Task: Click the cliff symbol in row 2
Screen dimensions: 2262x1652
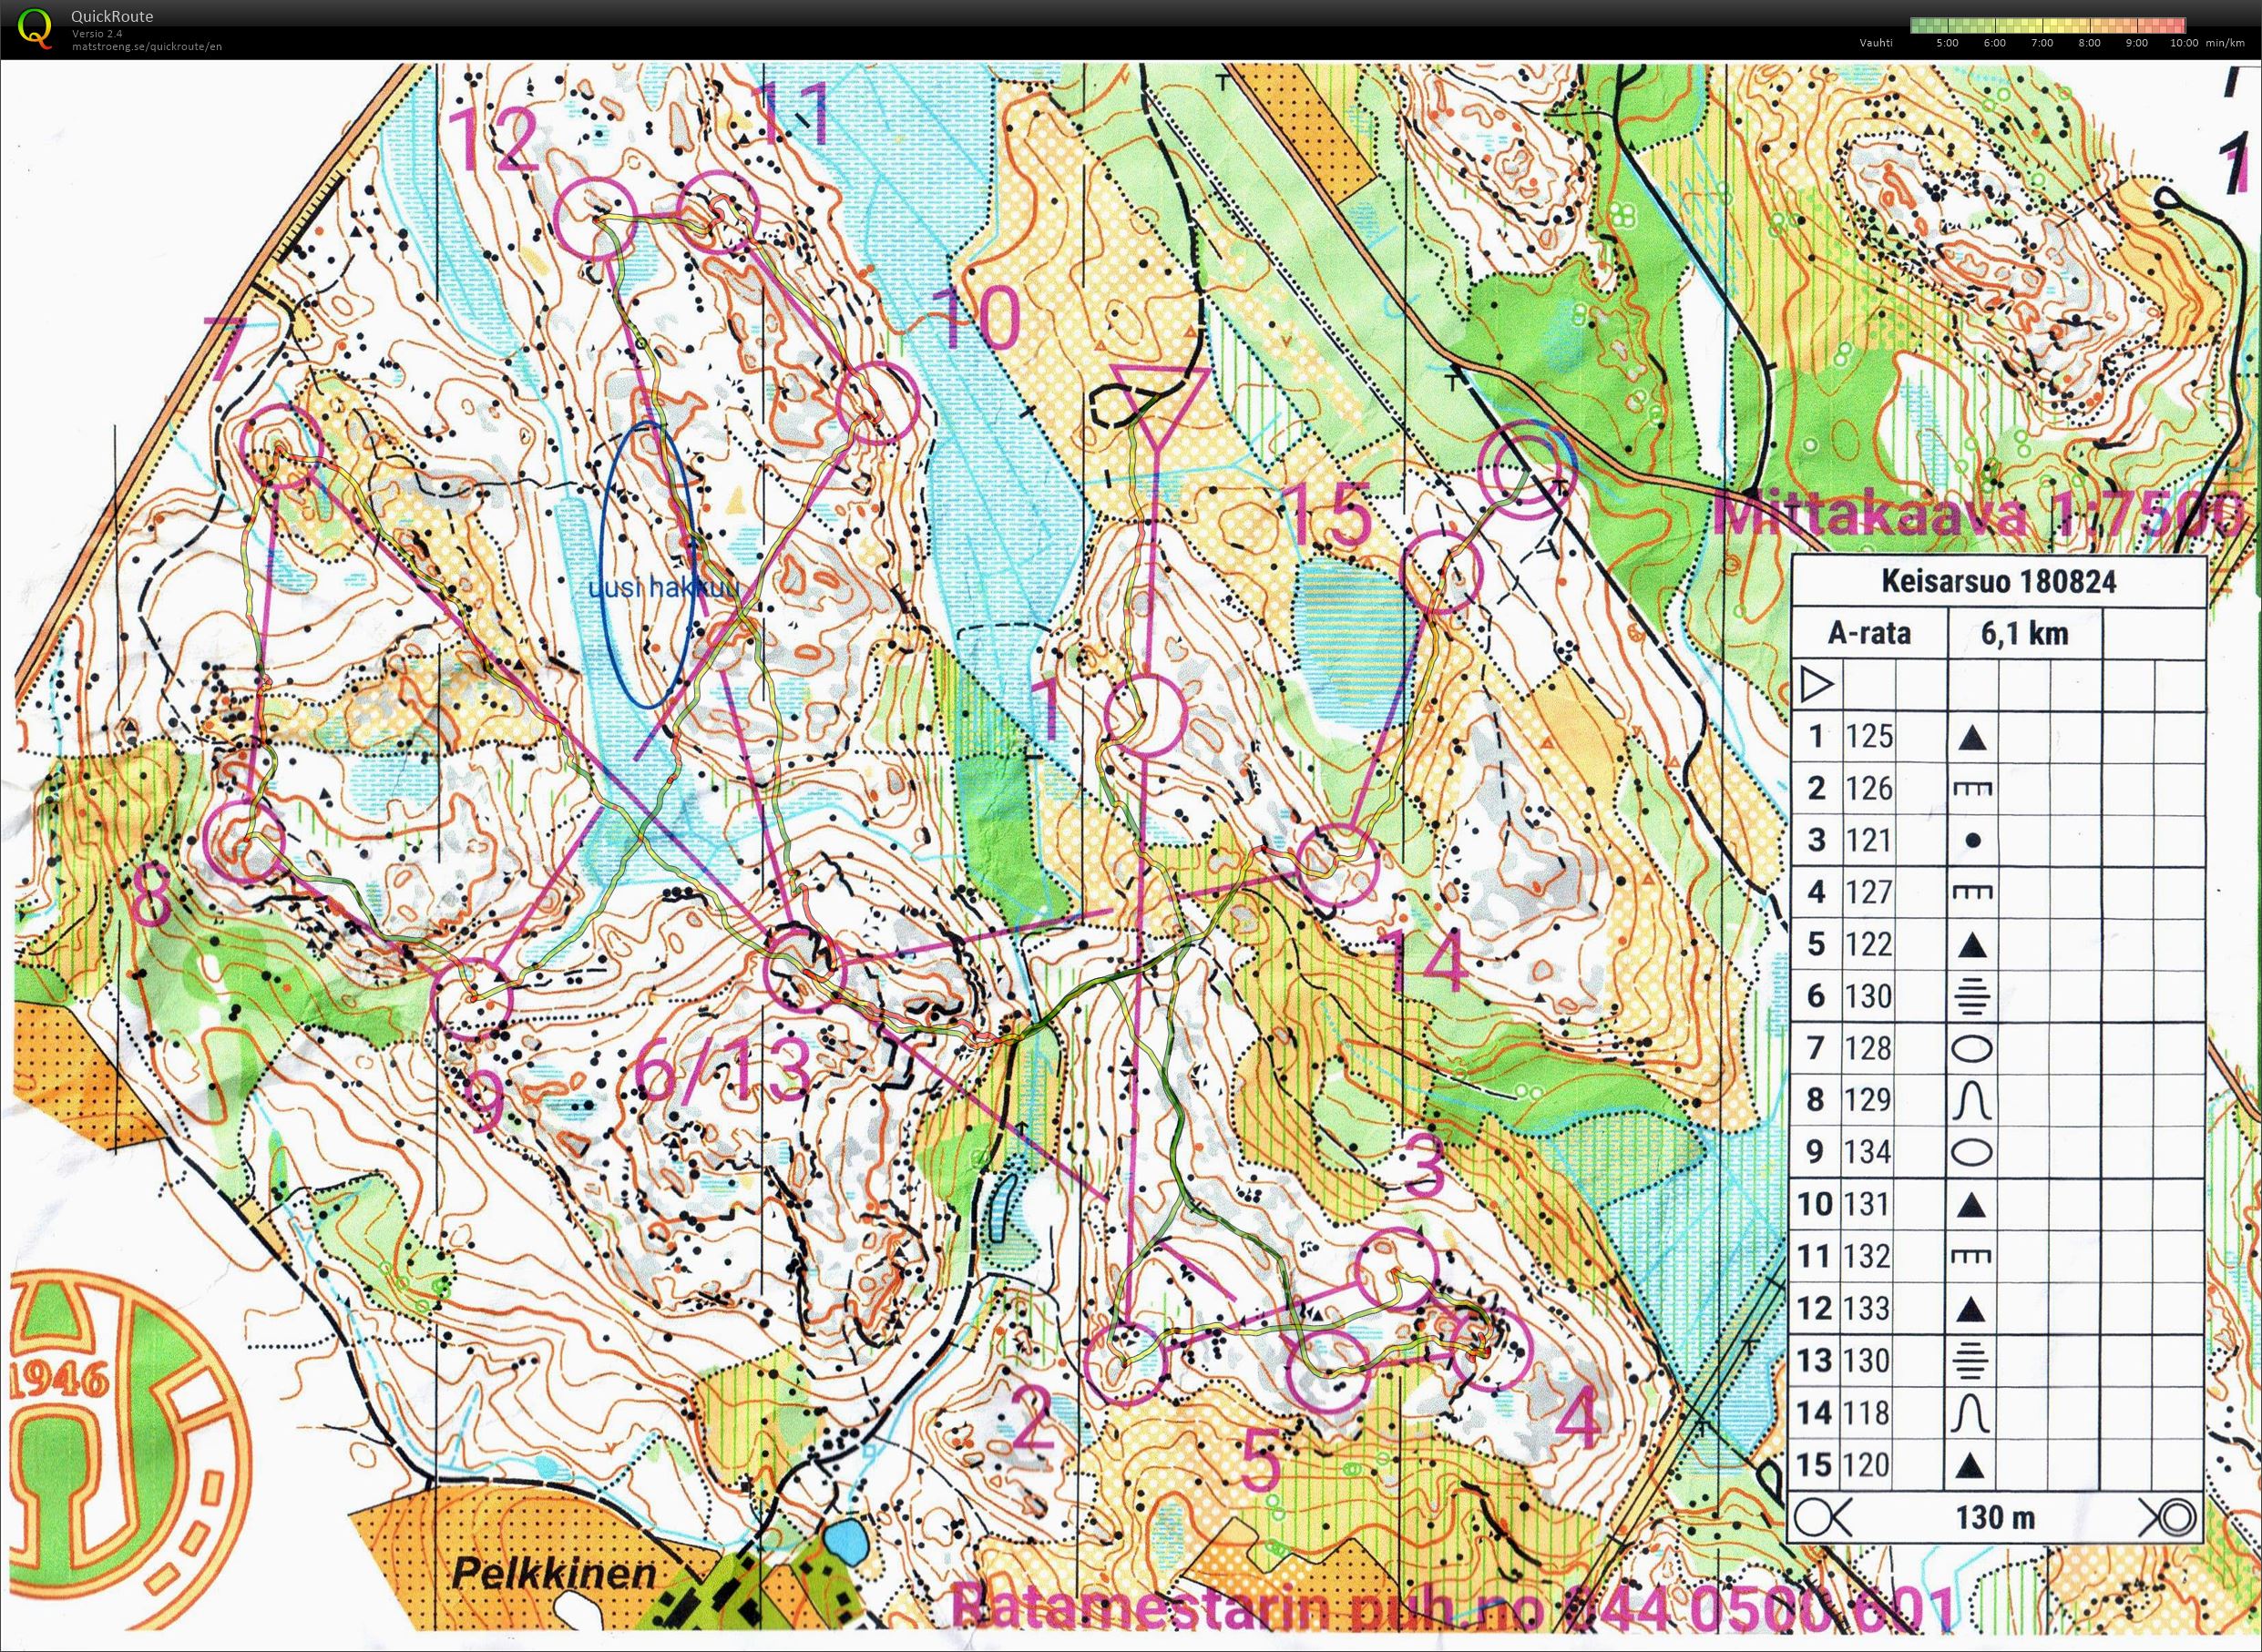Action: pos(1972,790)
